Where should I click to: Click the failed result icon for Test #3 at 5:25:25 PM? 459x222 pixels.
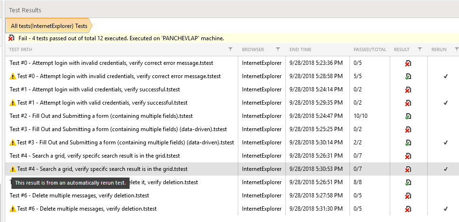408,129
